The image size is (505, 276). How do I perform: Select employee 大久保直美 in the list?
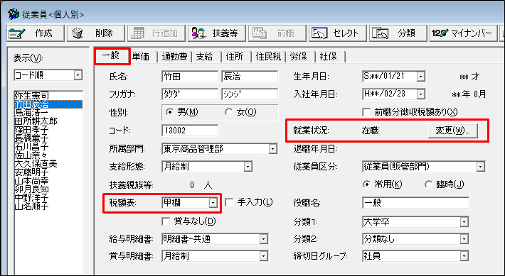click(x=48, y=164)
